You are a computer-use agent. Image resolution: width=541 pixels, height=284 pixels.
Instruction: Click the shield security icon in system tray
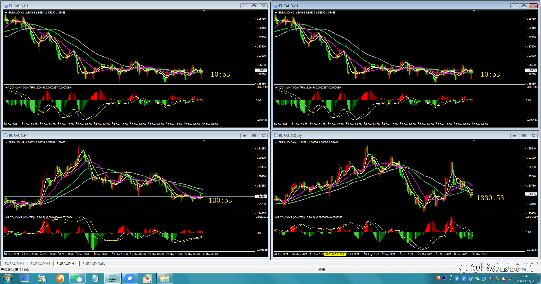pos(471,279)
